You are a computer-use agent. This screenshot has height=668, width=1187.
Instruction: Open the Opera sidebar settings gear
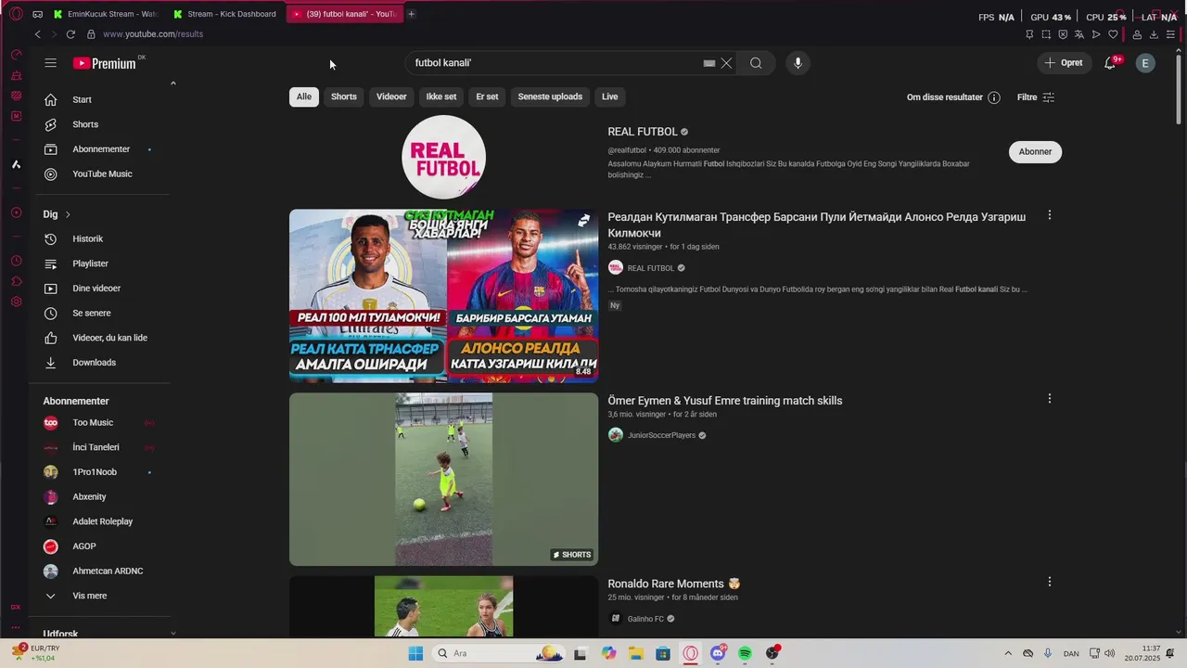[16, 302]
